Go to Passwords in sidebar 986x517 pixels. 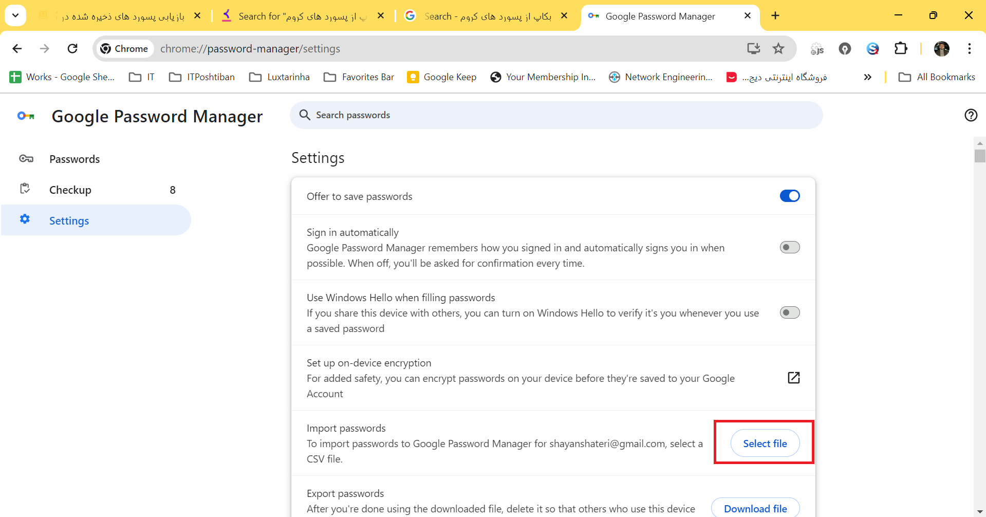[96, 159]
